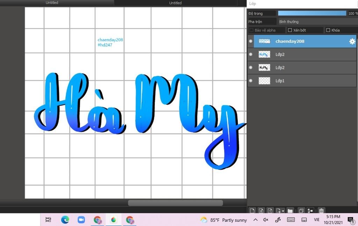Open Zoom from the taskbar
The height and width of the screenshot is (226, 358).
click(x=81, y=220)
